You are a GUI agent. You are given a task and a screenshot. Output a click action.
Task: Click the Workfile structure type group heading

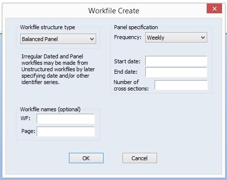48,27
